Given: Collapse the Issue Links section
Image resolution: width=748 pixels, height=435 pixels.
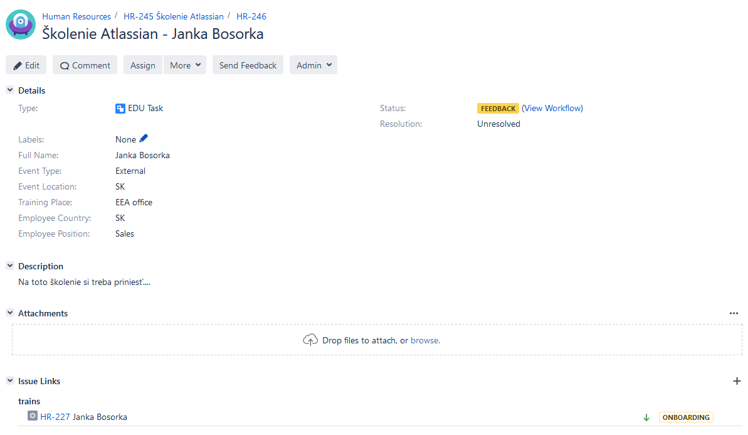Looking at the screenshot, I should tap(9, 380).
